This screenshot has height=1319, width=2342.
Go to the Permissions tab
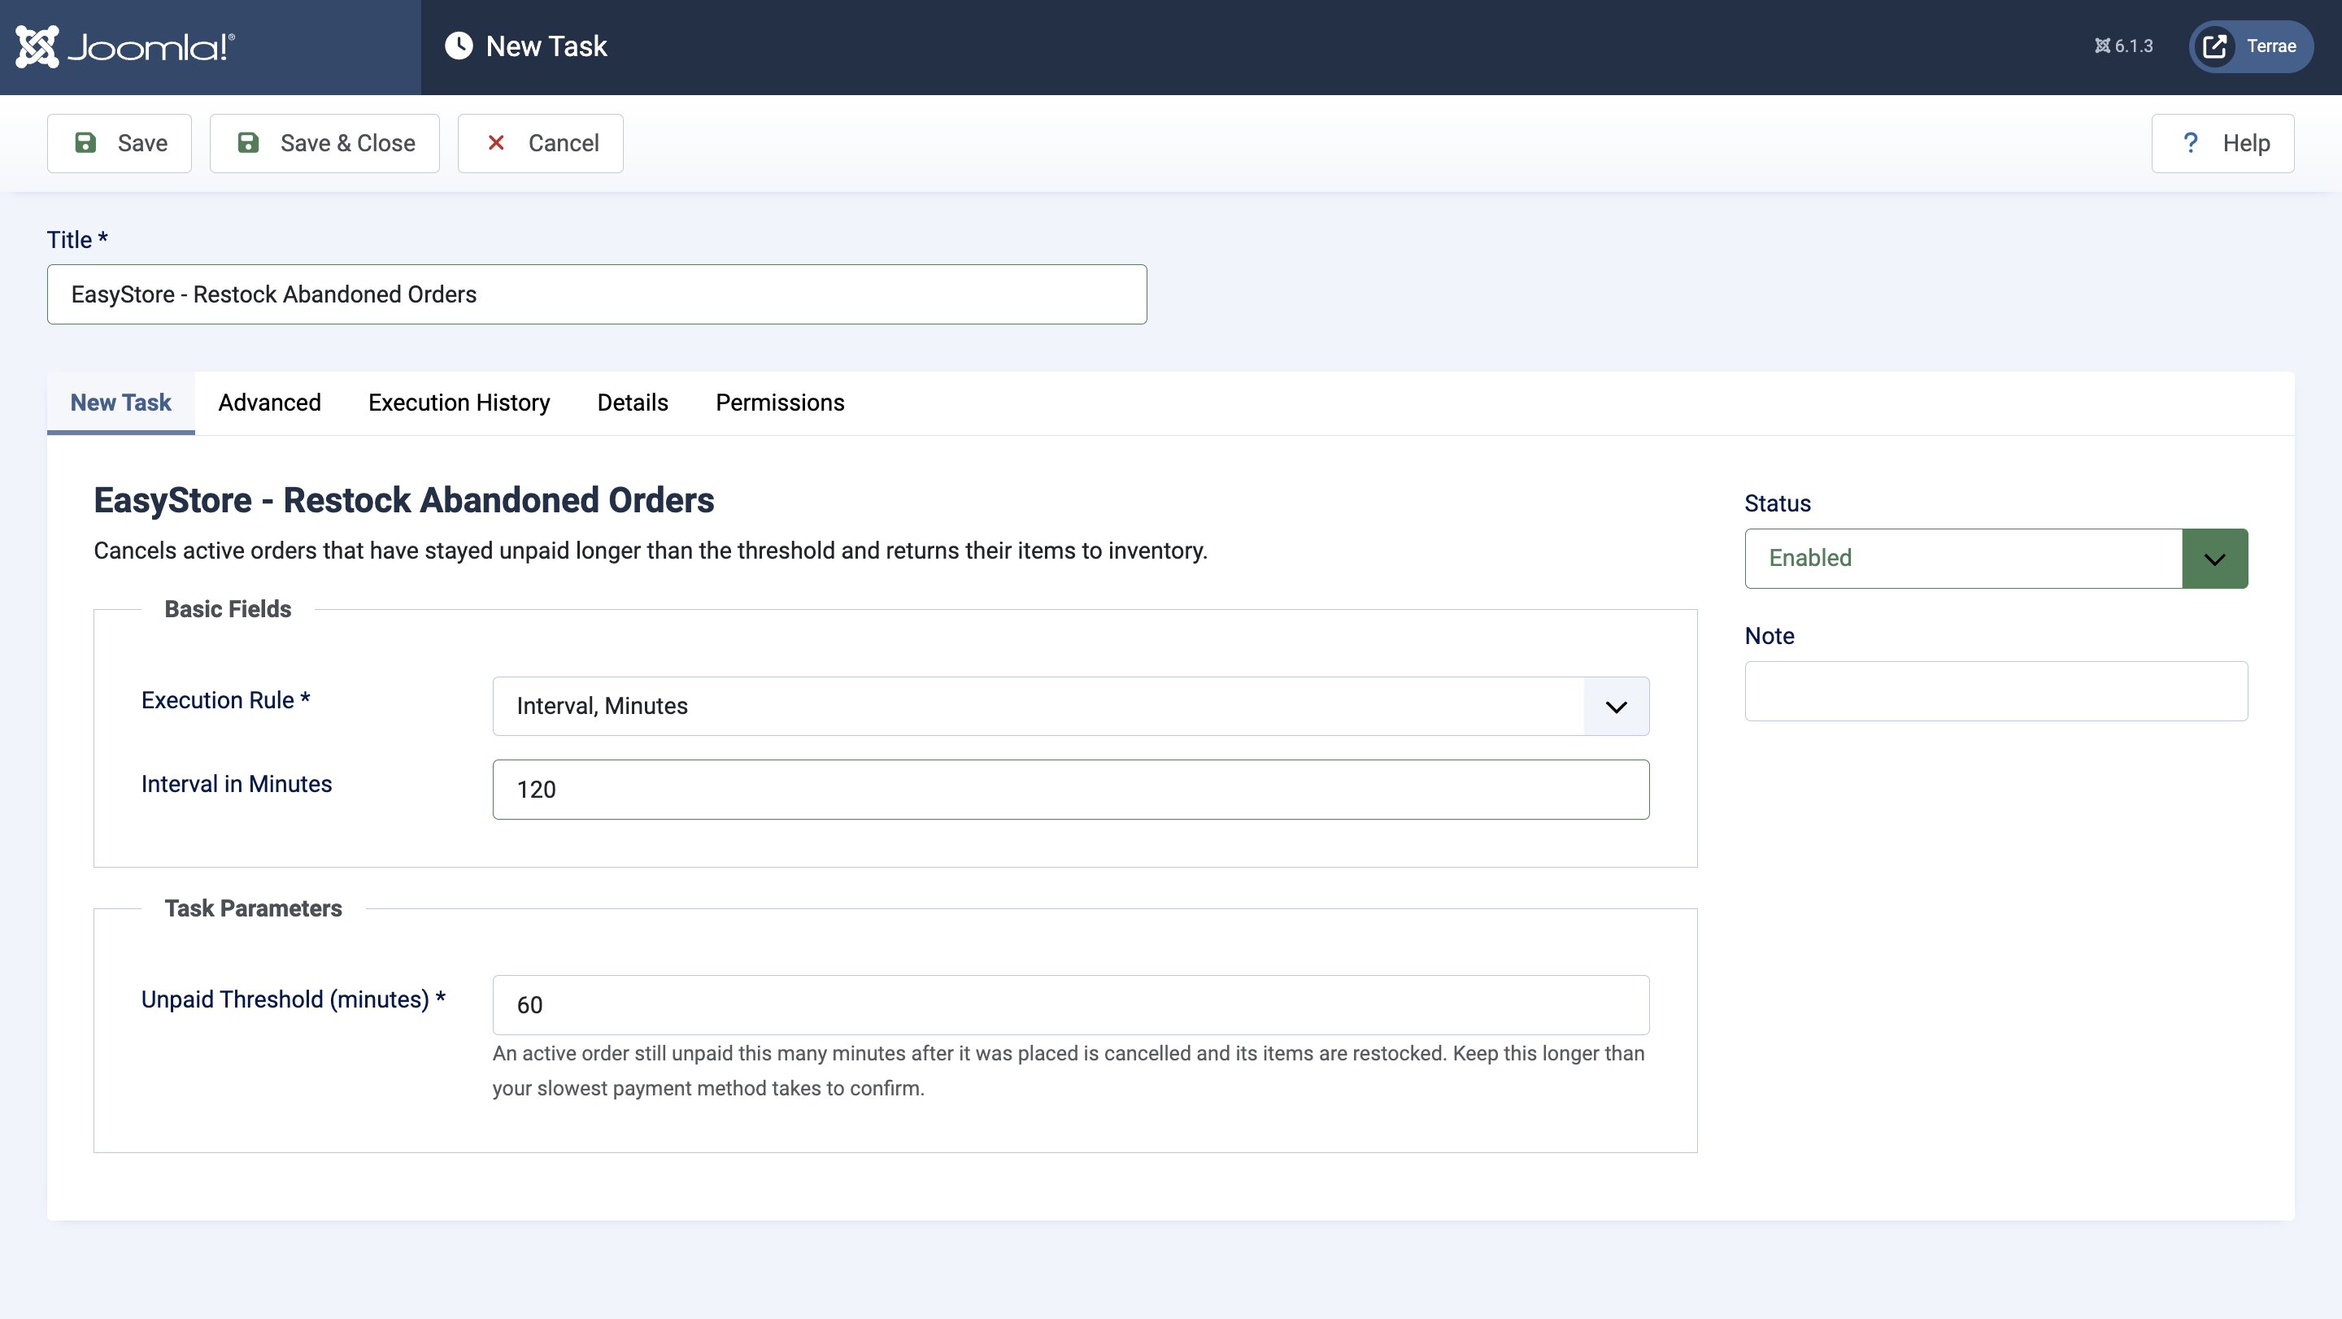pos(780,403)
